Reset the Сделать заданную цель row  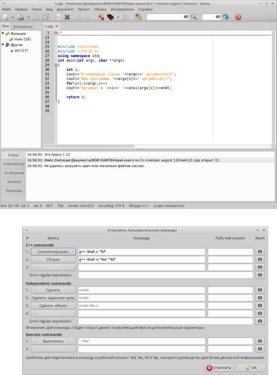pyautogui.click(x=260, y=298)
